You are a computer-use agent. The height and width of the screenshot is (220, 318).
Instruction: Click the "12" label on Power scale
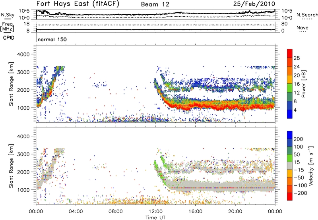(x=297, y=93)
